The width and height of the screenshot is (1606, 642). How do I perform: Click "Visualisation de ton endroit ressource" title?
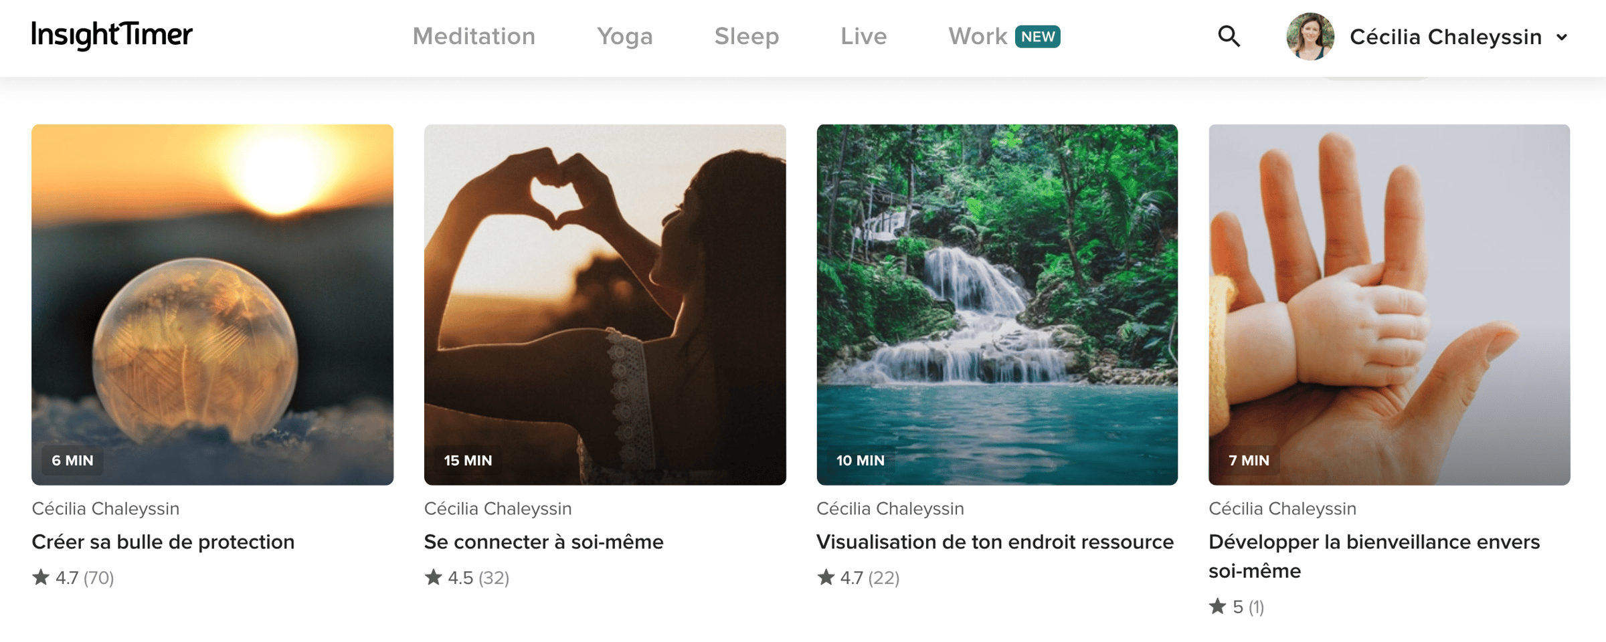pyautogui.click(x=994, y=542)
